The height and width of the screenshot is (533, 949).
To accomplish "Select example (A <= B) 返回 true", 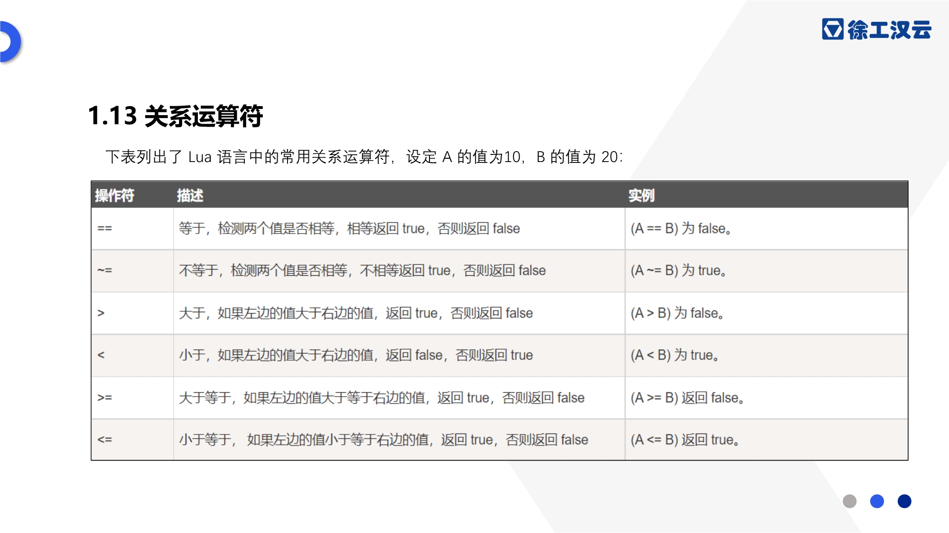I will point(685,440).
